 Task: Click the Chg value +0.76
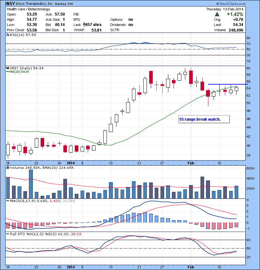pos(238,20)
